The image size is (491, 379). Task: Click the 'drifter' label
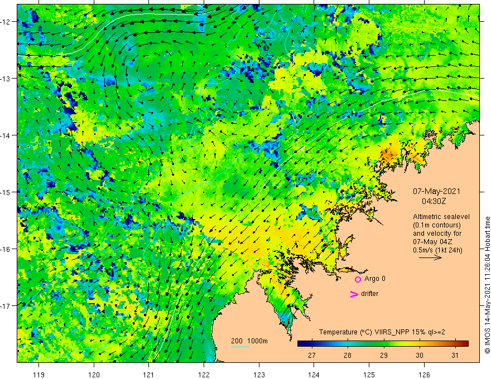pyautogui.click(x=369, y=294)
